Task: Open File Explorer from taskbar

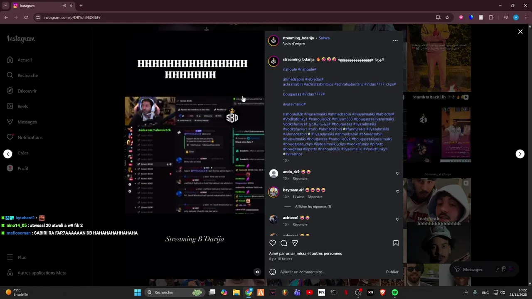Action: click(x=236, y=292)
